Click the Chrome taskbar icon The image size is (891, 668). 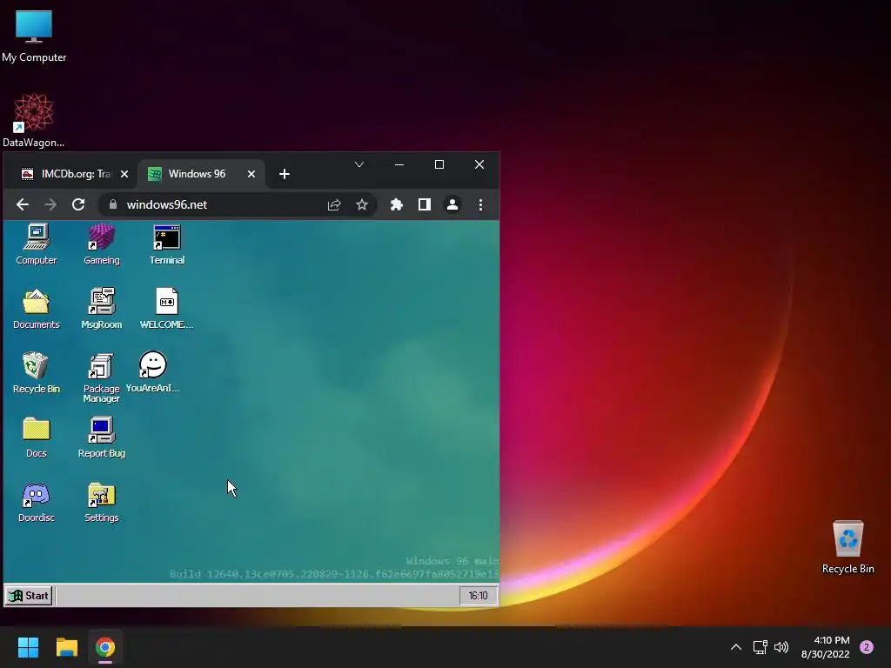click(105, 647)
